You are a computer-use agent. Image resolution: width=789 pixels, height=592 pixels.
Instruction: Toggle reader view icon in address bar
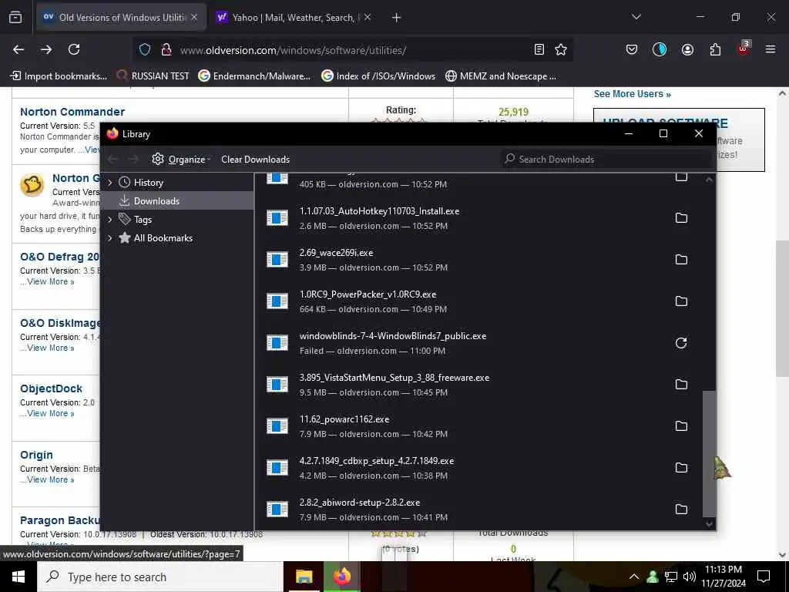click(539, 49)
